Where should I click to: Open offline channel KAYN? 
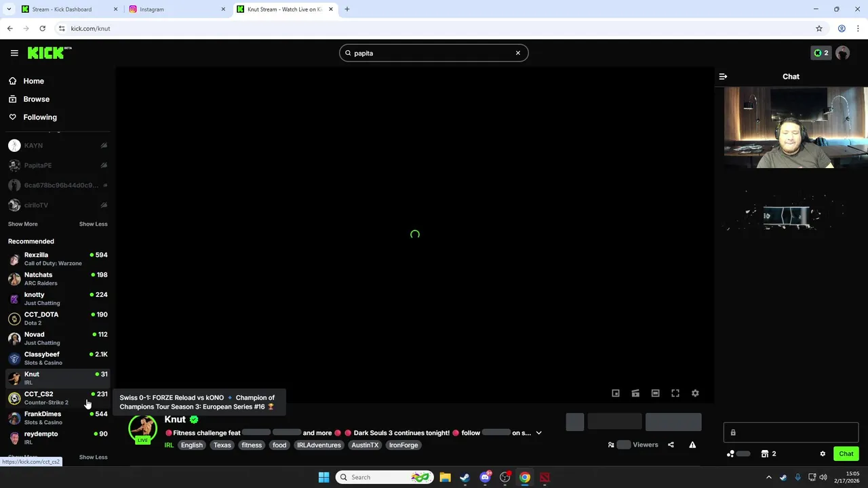58,146
